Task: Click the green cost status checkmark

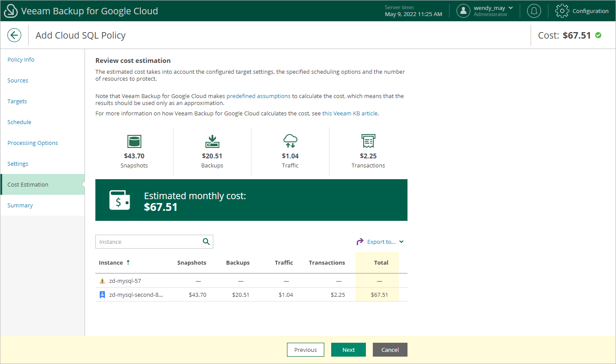Action: 598,35
